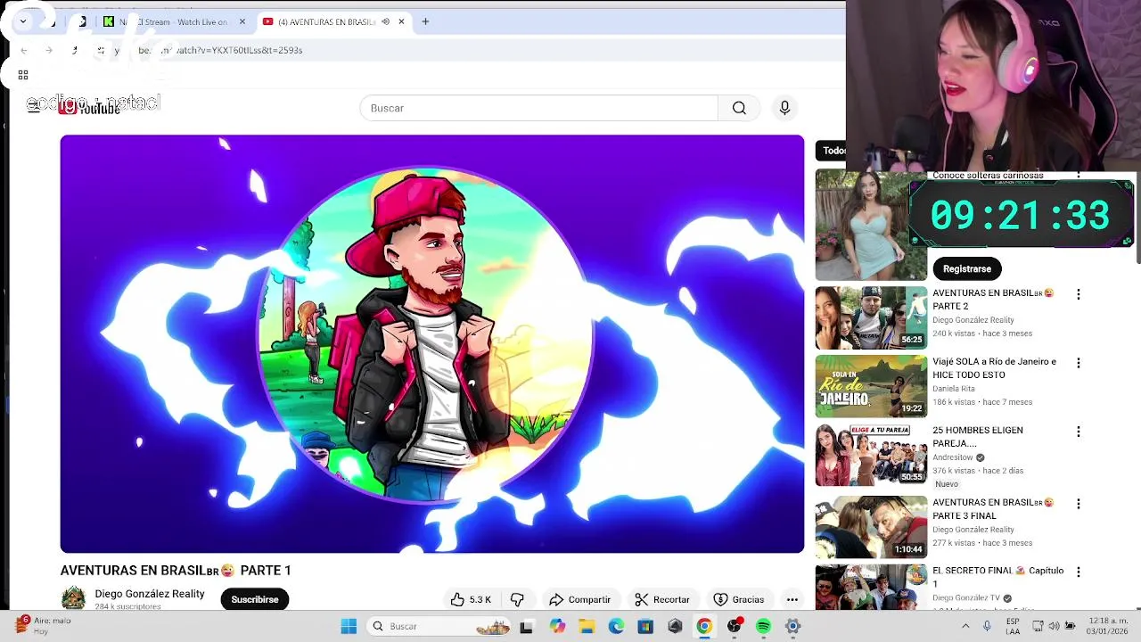Open AVENTURAS EN BRASIL PARTE 3 FINAL thumbnail

click(x=871, y=527)
